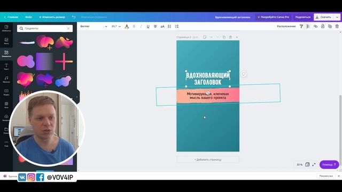Lock the selected element
This screenshot has width=342, height=192.
coord(323,26)
